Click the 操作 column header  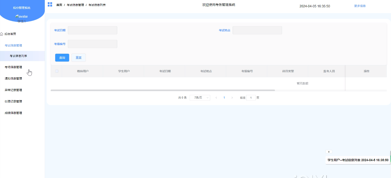pos(366,71)
